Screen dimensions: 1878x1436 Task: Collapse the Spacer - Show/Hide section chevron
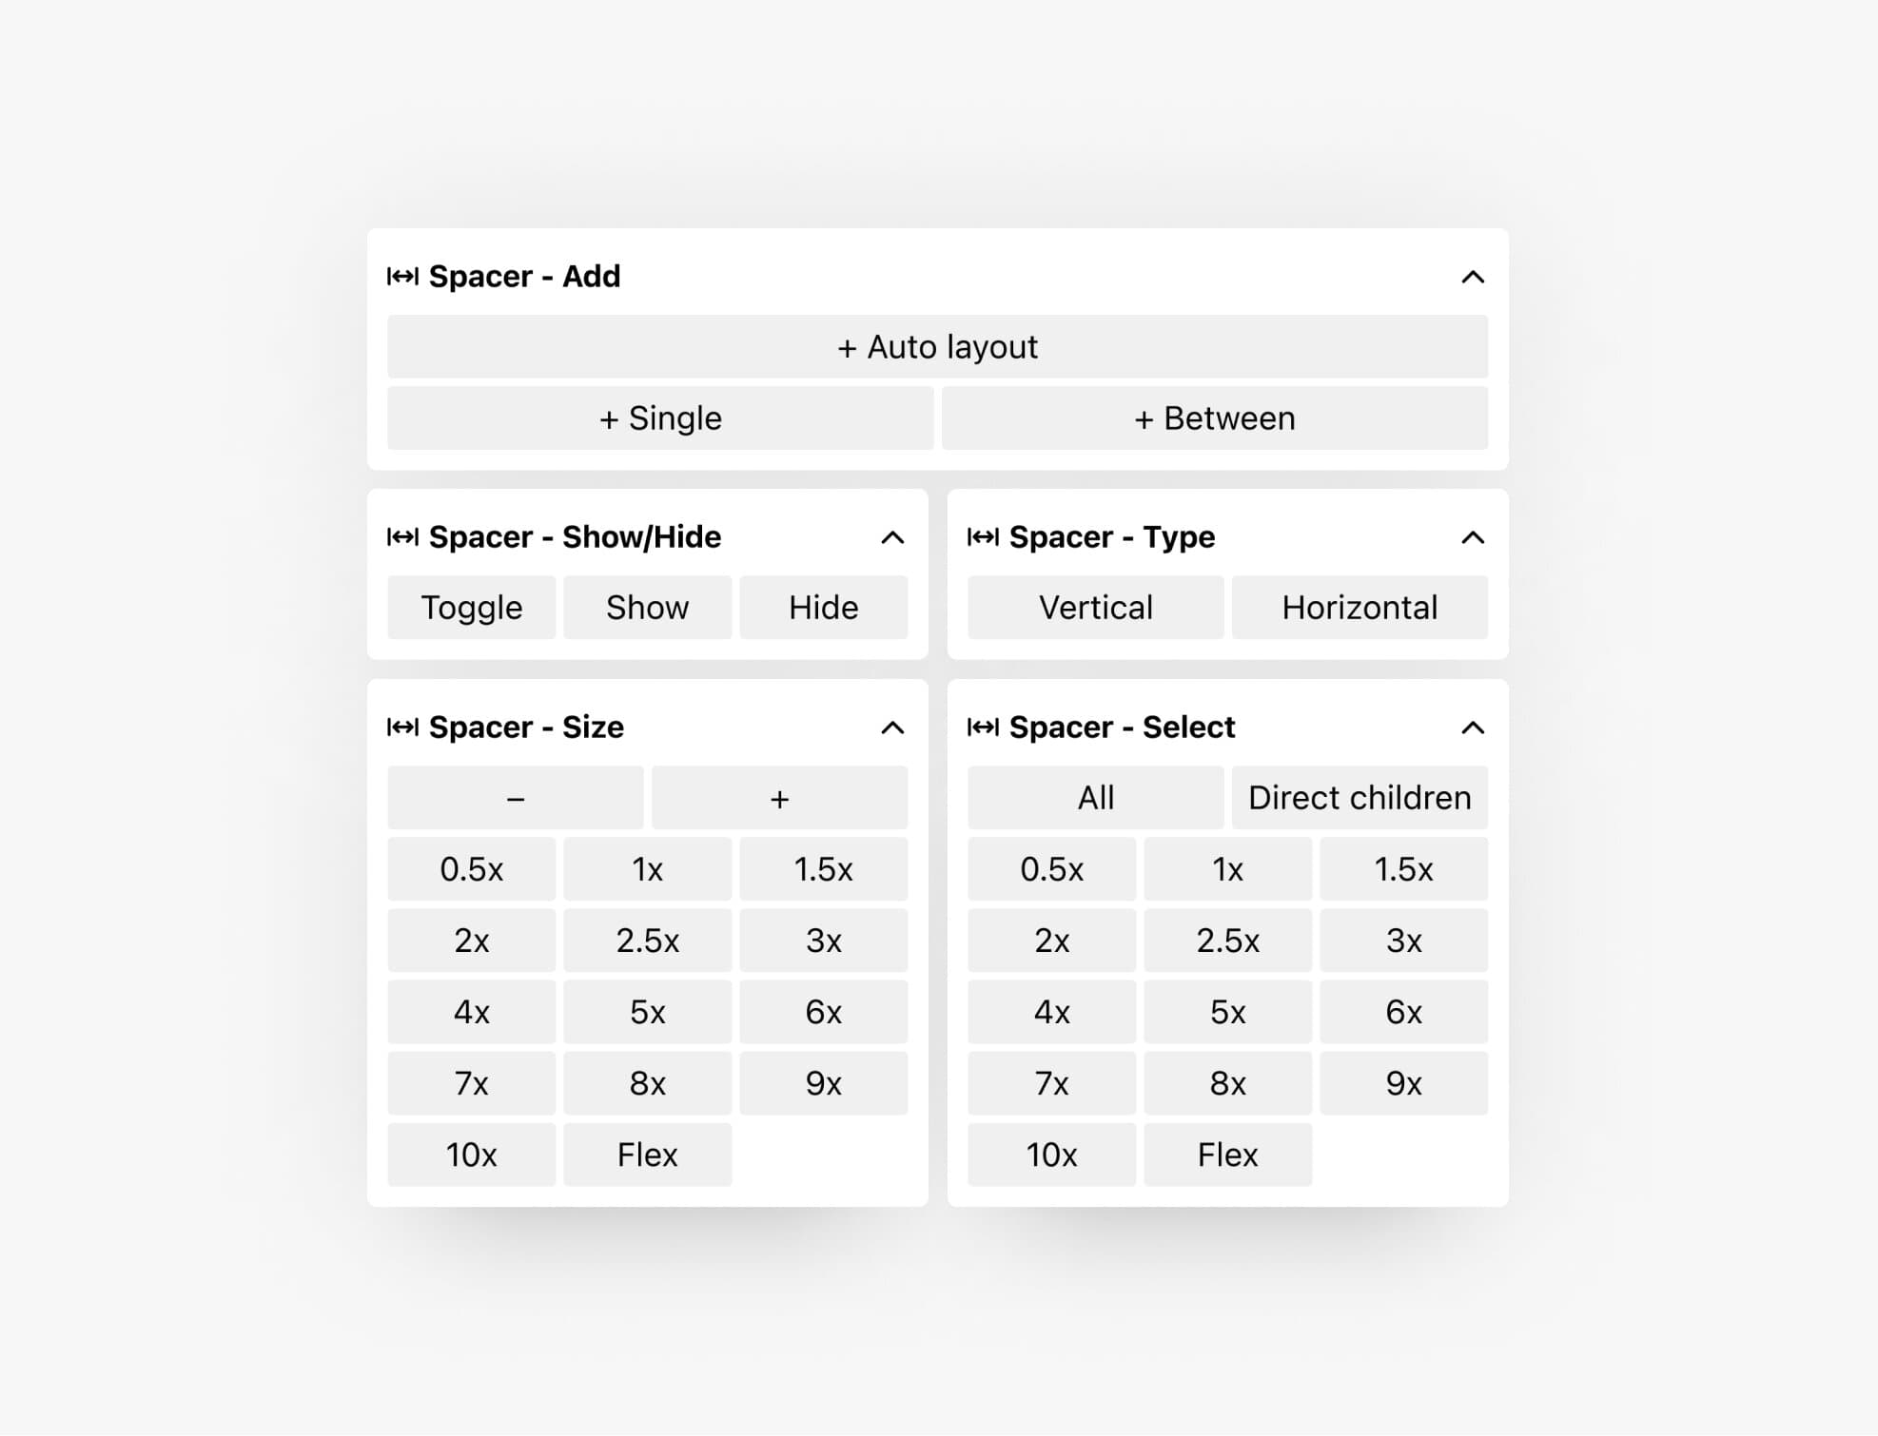892,537
